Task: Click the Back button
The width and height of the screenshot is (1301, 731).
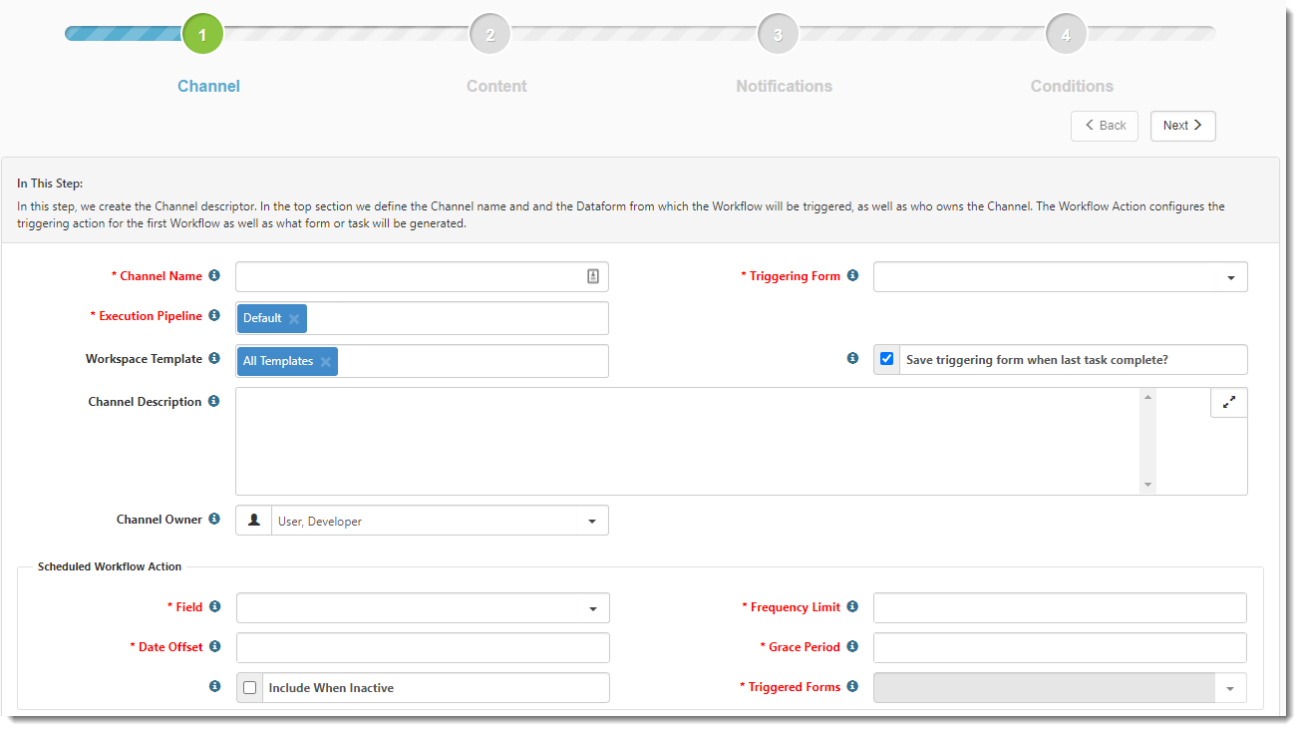Action: click(1104, 126)
